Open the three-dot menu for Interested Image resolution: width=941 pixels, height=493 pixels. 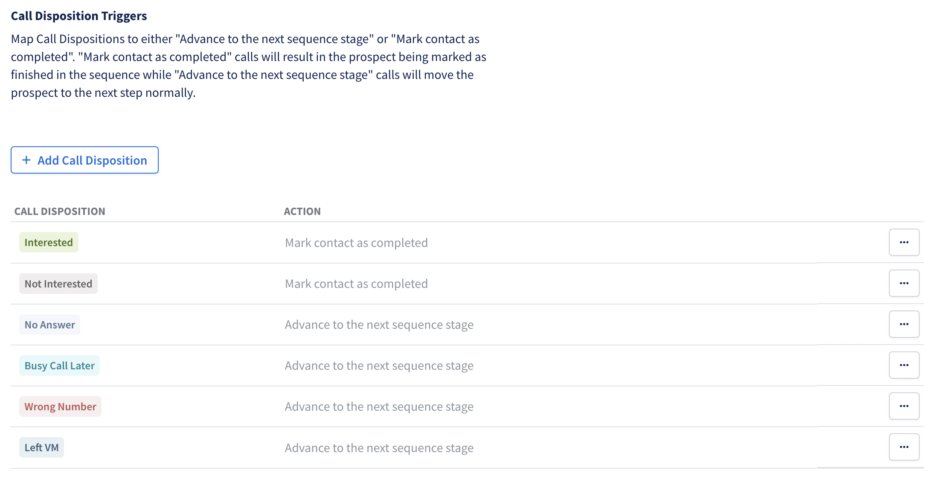(904, 242)
